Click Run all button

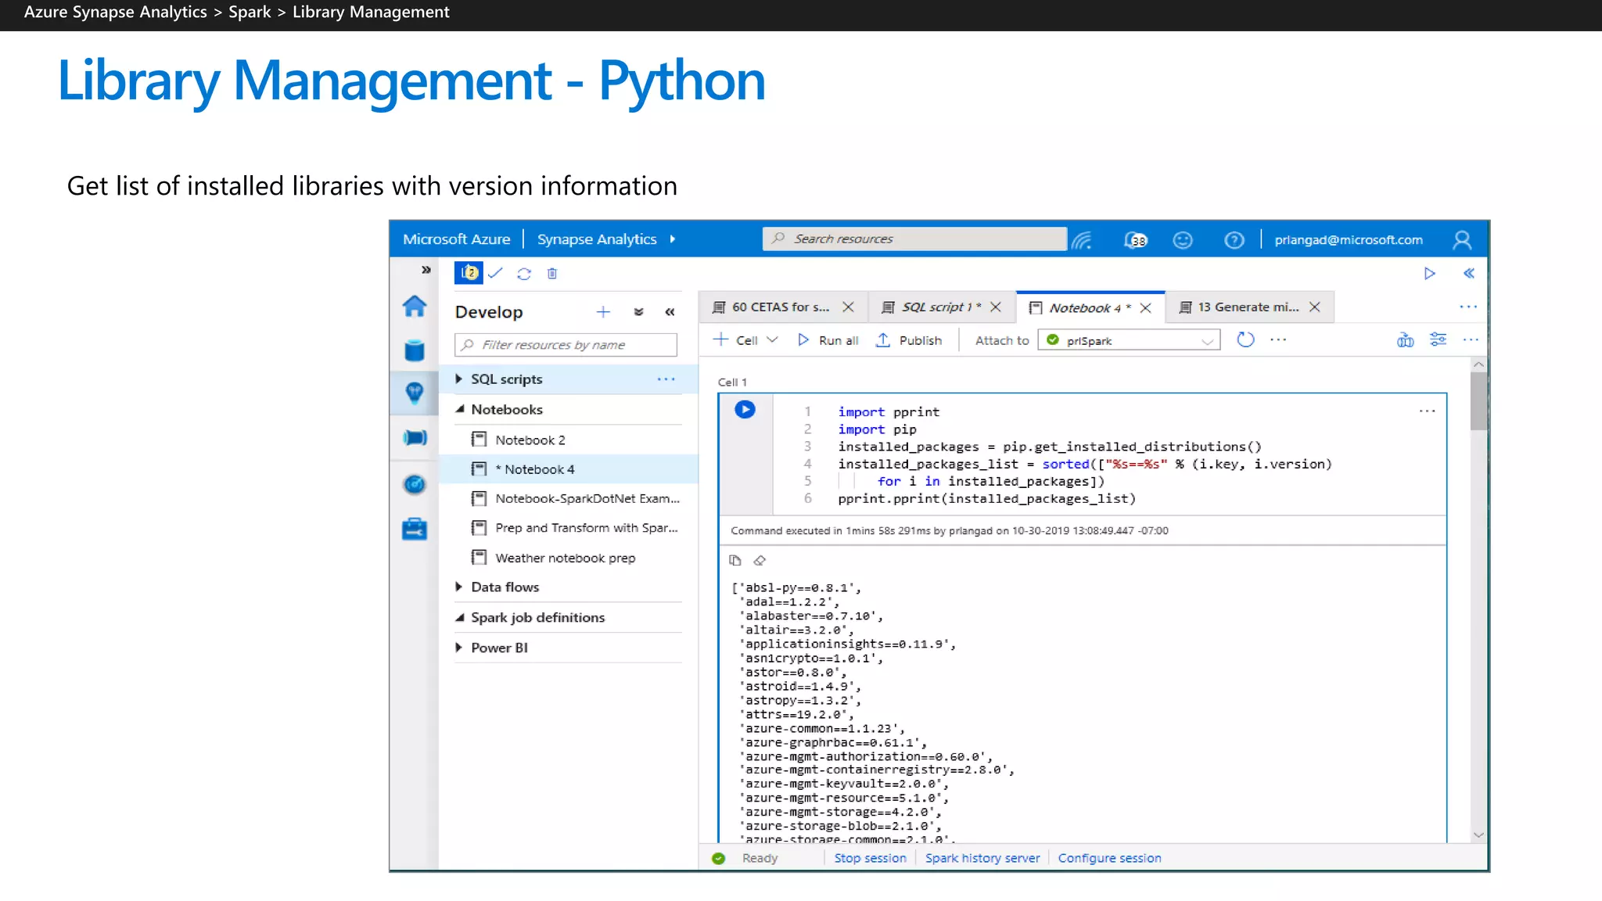tap(828, 340)
